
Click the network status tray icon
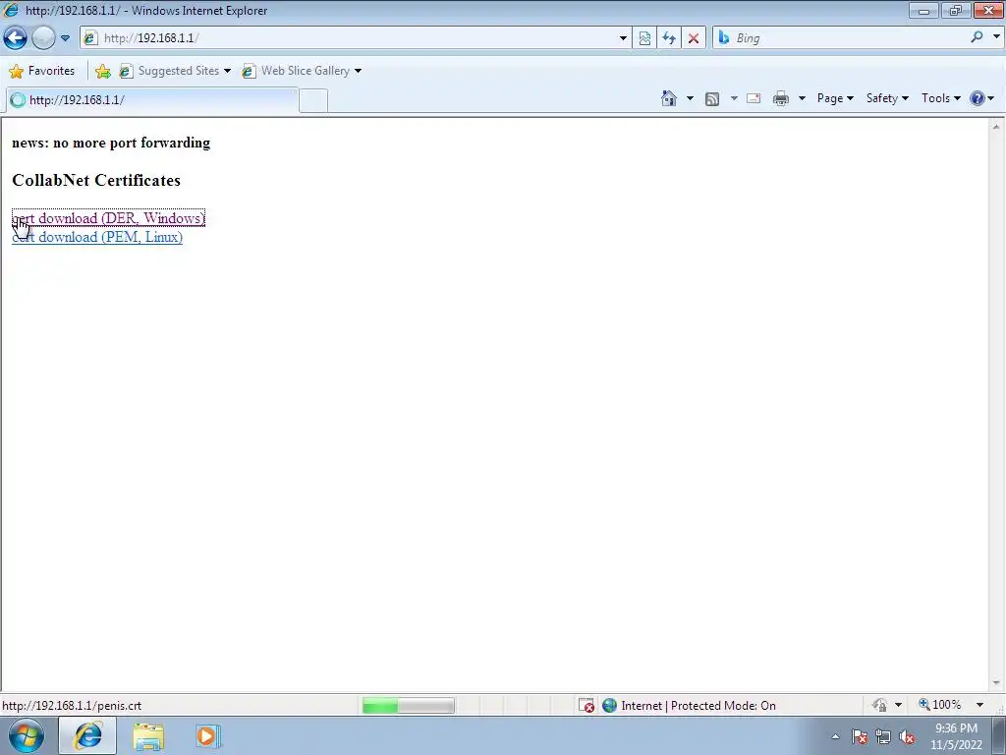point(883,737)
